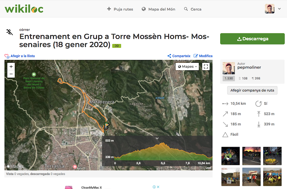Click the max elevation 523 m icon
The image size is (287, 189).
[x=259, y=114]
